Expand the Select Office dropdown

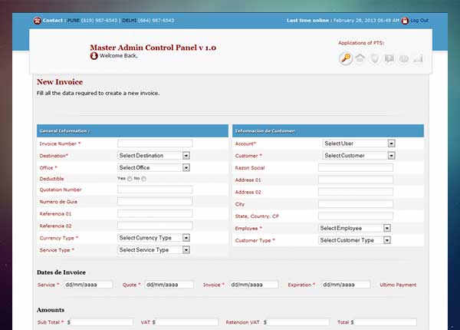tap(153, 167)
